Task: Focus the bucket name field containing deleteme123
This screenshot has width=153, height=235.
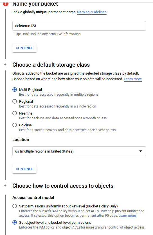Action: [x=79, y=26]
